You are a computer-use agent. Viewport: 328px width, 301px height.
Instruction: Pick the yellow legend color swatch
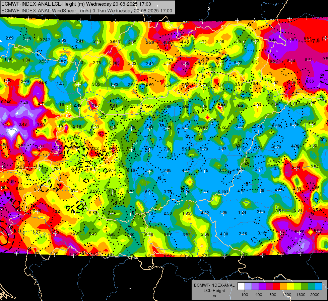pyautogui.click(x=290, y=286)
